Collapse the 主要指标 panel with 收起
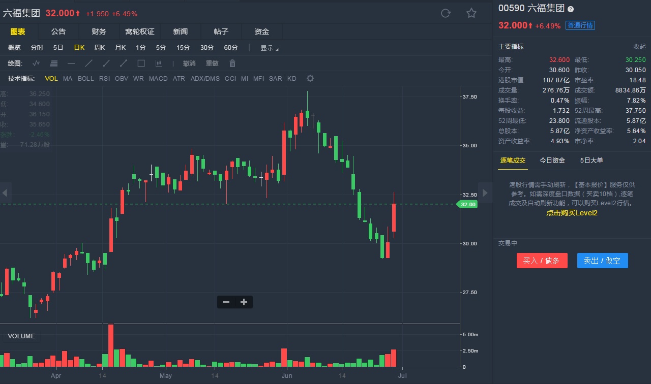The height and width of the screenshot is (384, 651). (639, 46)
